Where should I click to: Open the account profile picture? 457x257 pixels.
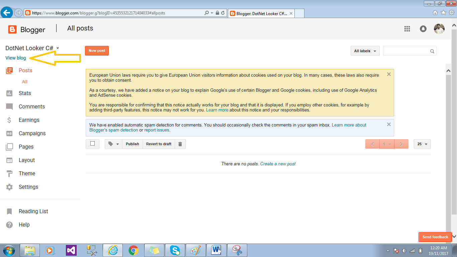(x=439, y=29)
